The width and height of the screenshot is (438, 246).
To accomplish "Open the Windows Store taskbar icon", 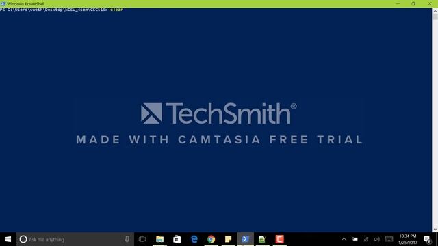I will coord(177,239).
